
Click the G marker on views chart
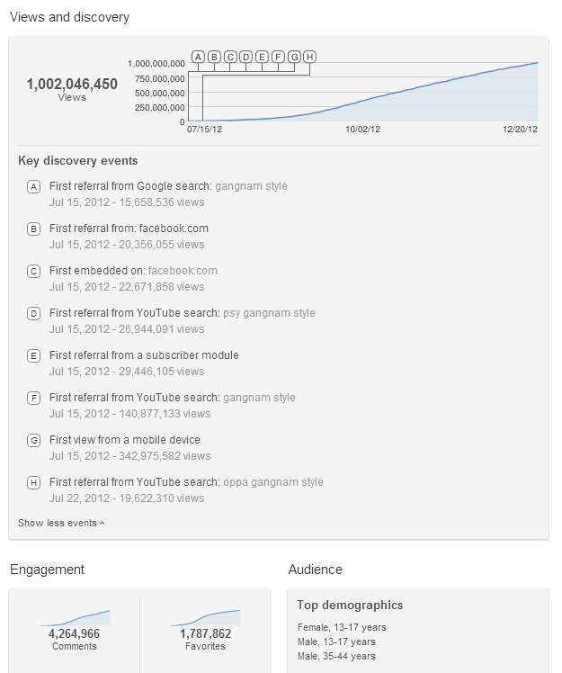tap(294, 57)
